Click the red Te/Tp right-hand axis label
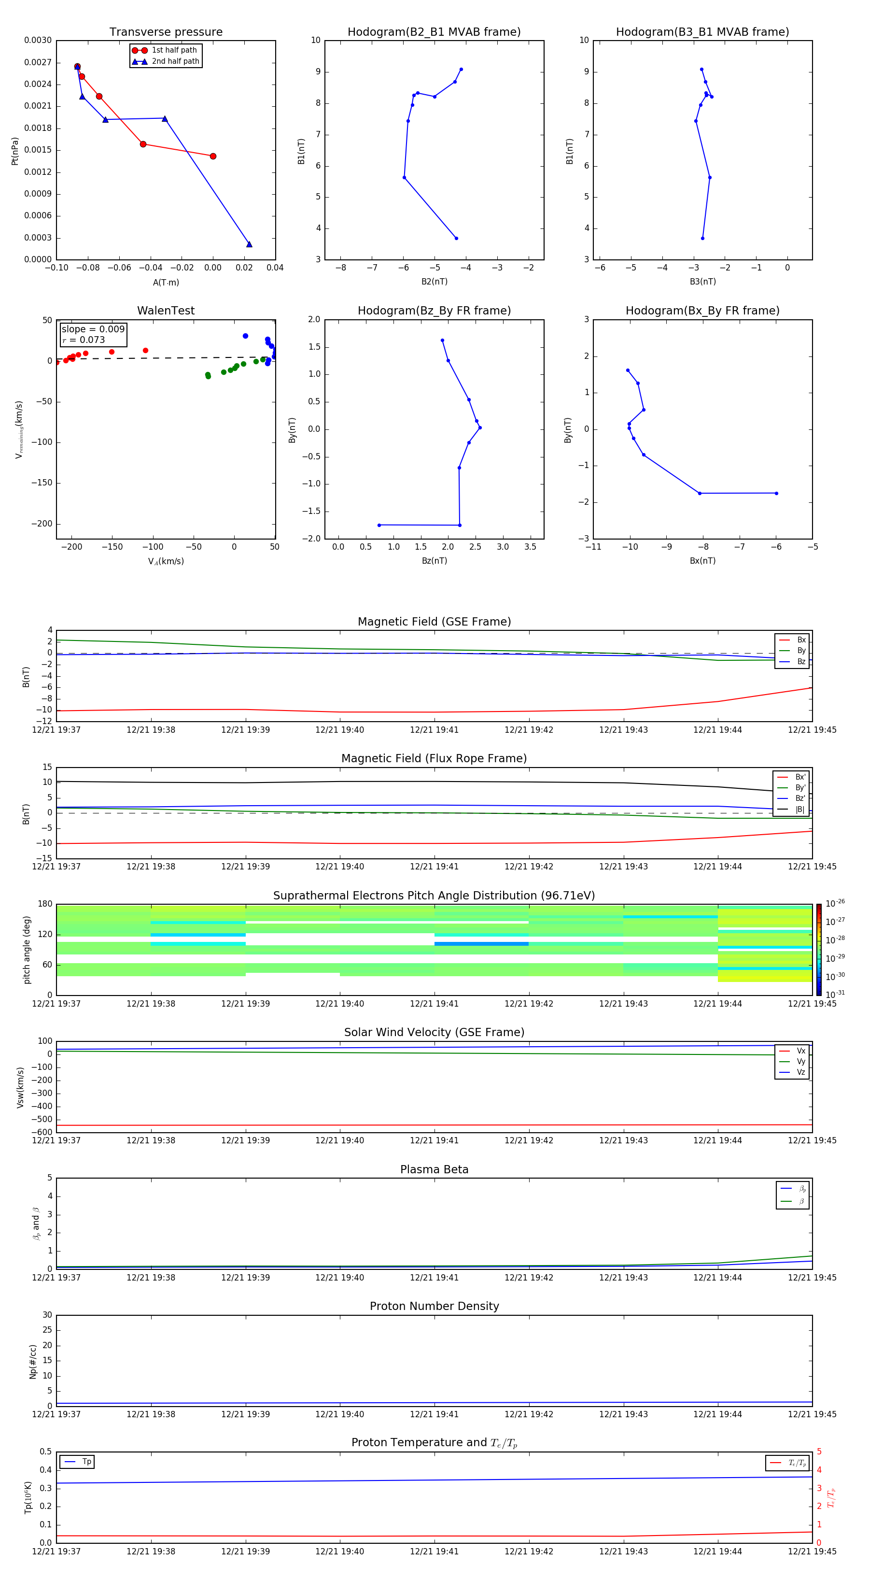Viewport: 869px width, 1594px height. pyautogui.click(x=831, y=1497)
